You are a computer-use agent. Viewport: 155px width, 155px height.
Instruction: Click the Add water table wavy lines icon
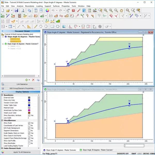click(x=61, y=16)
